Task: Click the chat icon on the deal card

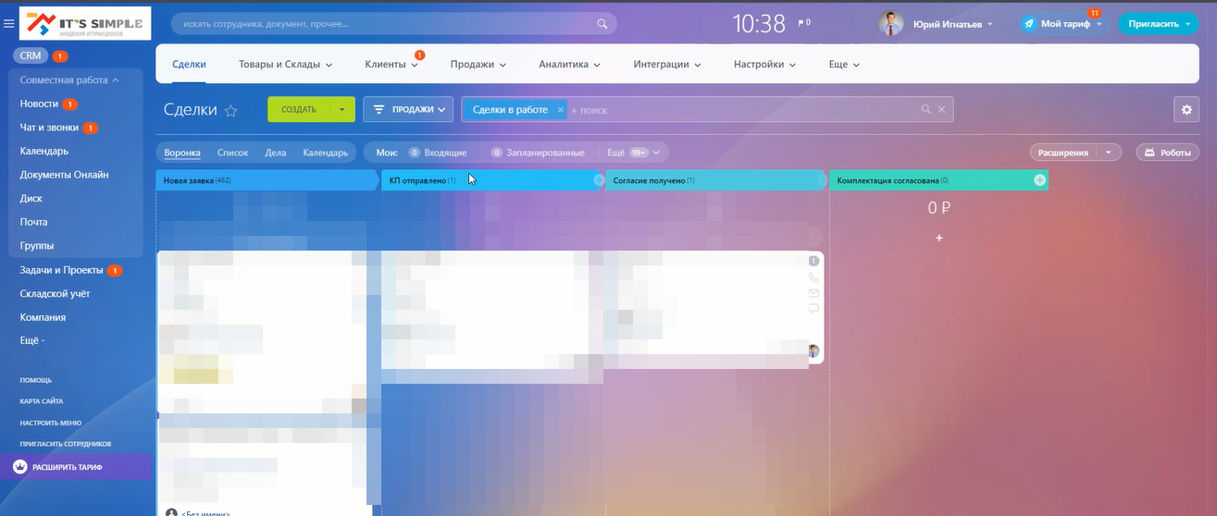Action: pyautogui.click(x=813, y=309)
